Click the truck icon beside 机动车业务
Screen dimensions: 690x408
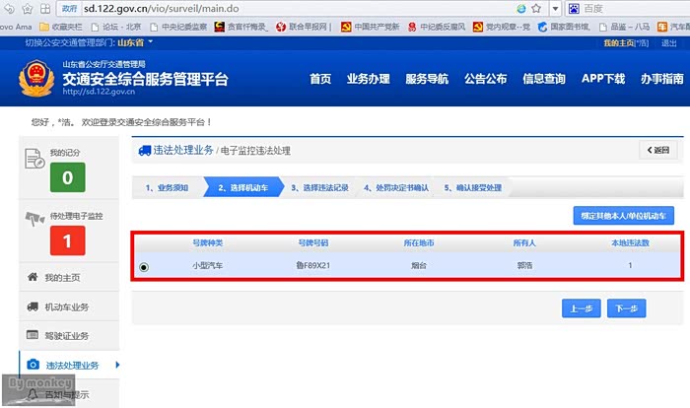click(33, 307)
